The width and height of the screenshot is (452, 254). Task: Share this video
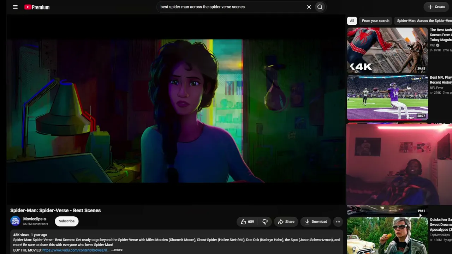point(286,222)
